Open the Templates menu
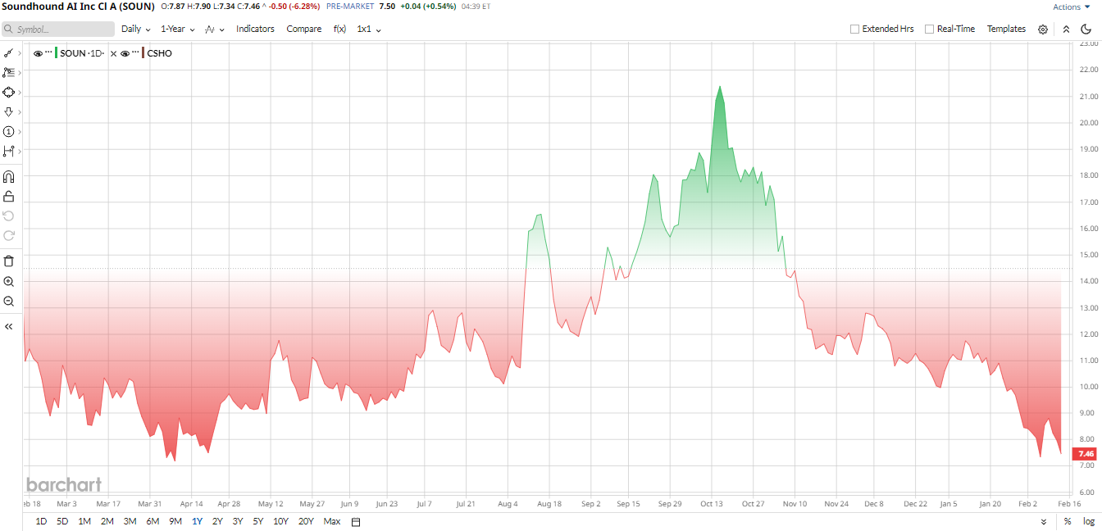This screenshot has height=531, width=1102. click(1006, 29)
